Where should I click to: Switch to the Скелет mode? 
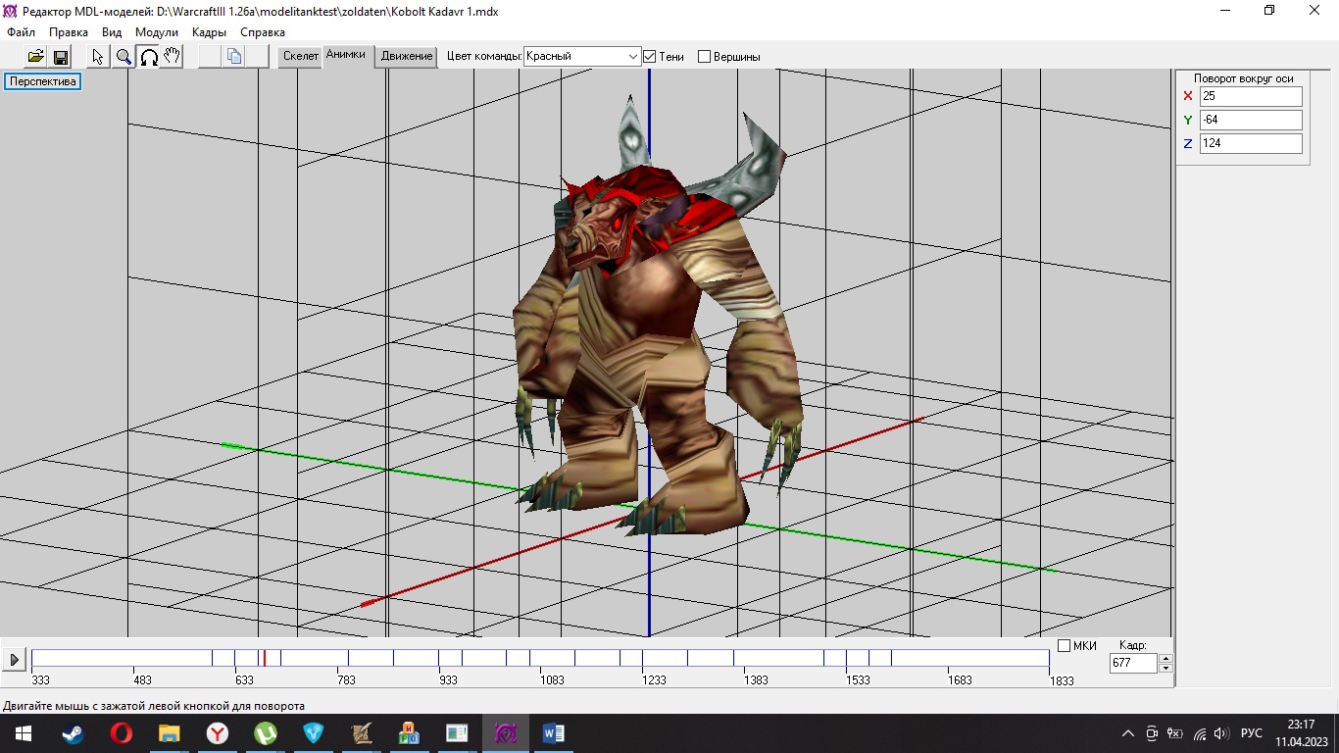coord(301,57)
